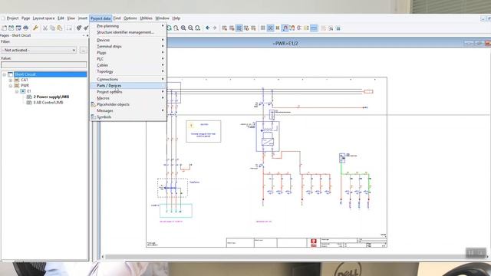The image size is (491, 276).
Task: Click the Redraw green arrows icon
Action: point(169,28)
